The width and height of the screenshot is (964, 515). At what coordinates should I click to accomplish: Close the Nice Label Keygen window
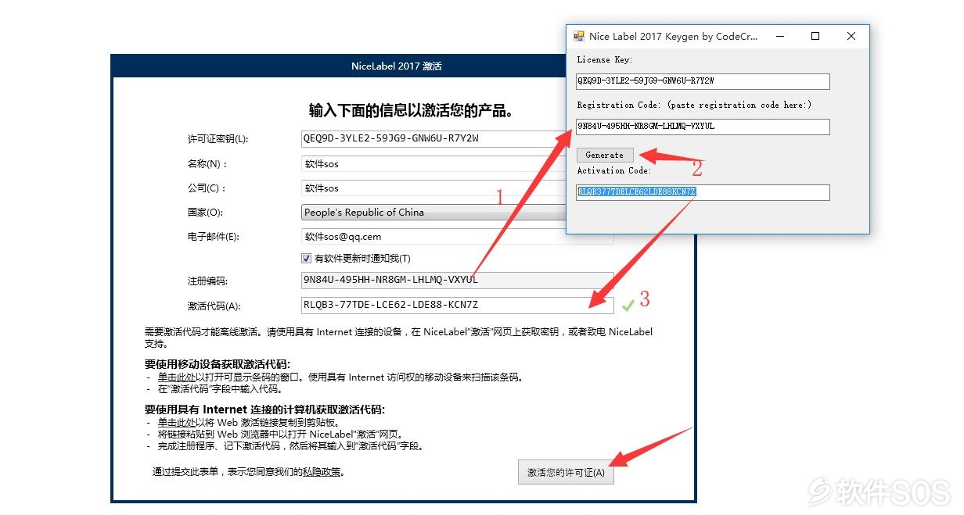[851, 36]
